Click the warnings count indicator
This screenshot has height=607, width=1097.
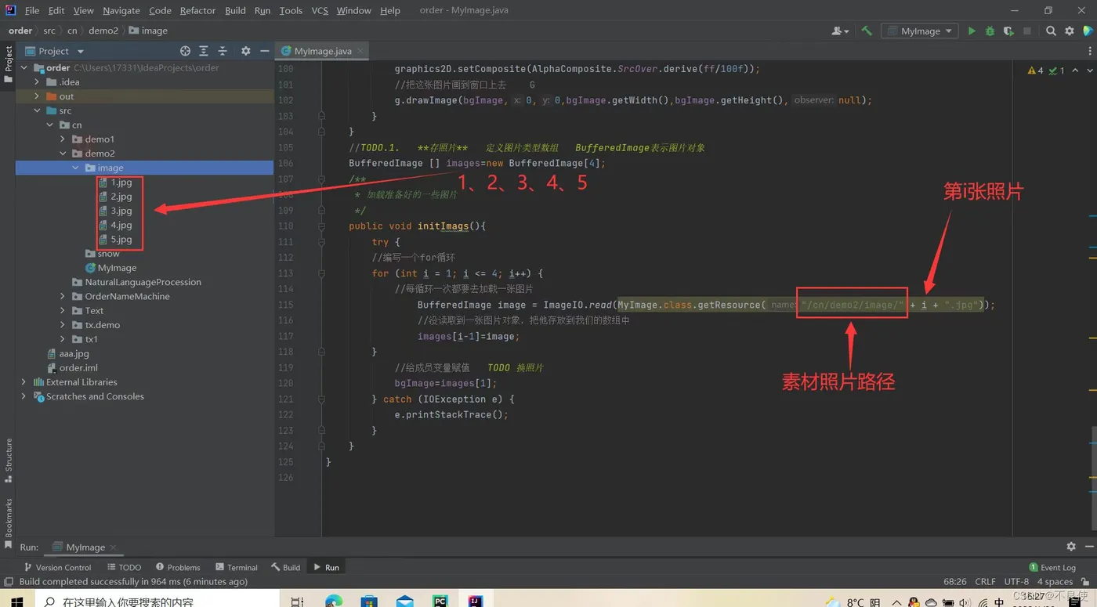pyautogui.click(x=1035, y=70)
